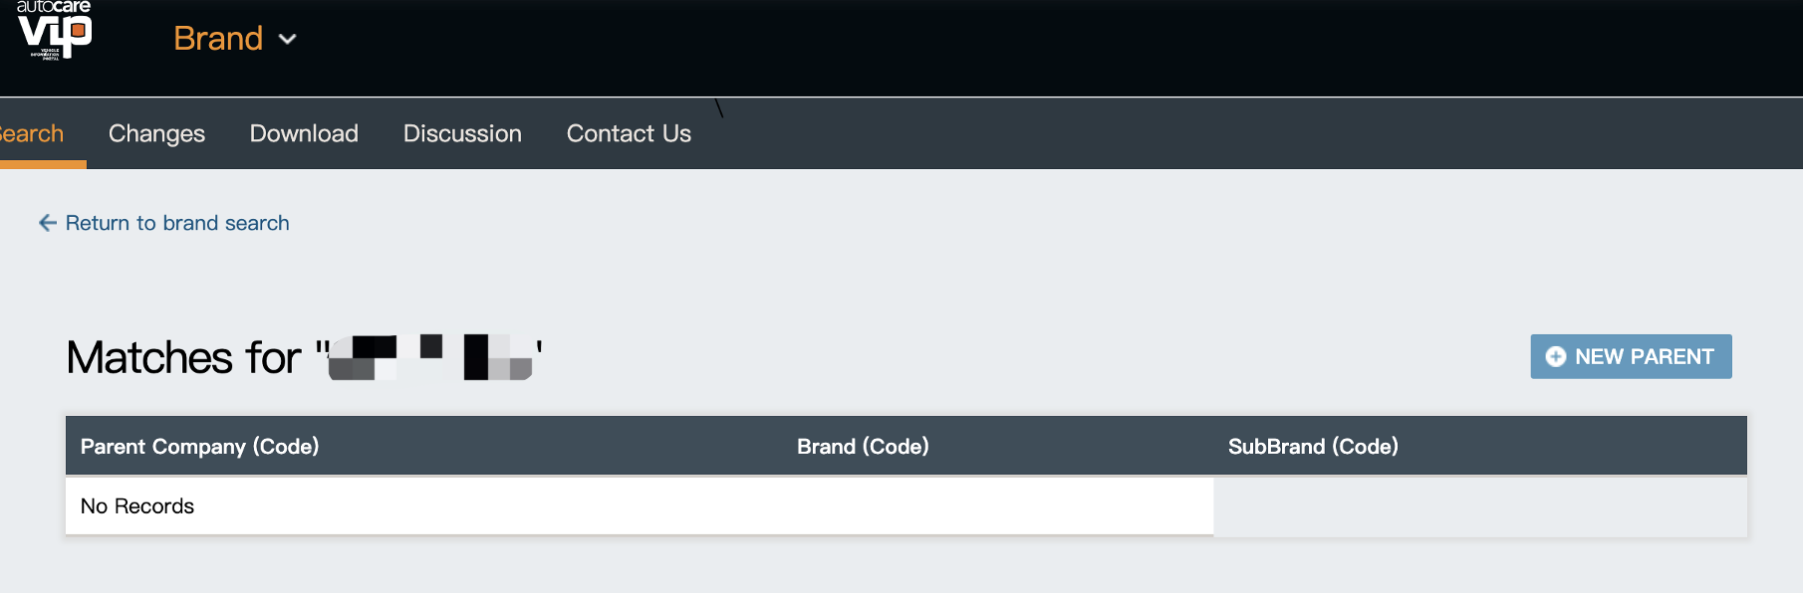Select the Discussion tab
Image resolution: width=1803 pixels, height=593 pixels.
(x=462, y=133)
